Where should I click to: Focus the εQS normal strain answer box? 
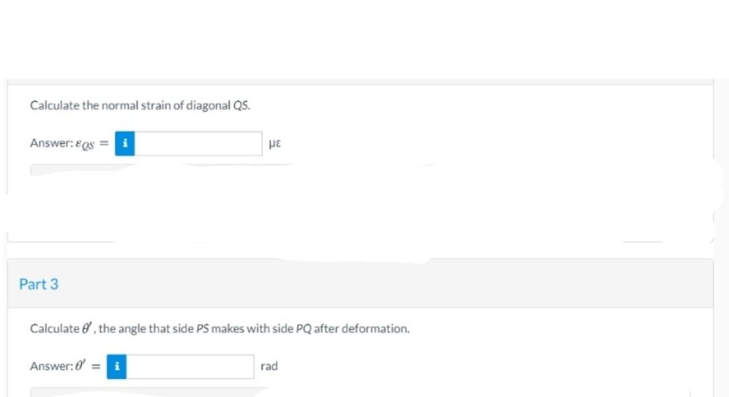click(x=198, y=143)
